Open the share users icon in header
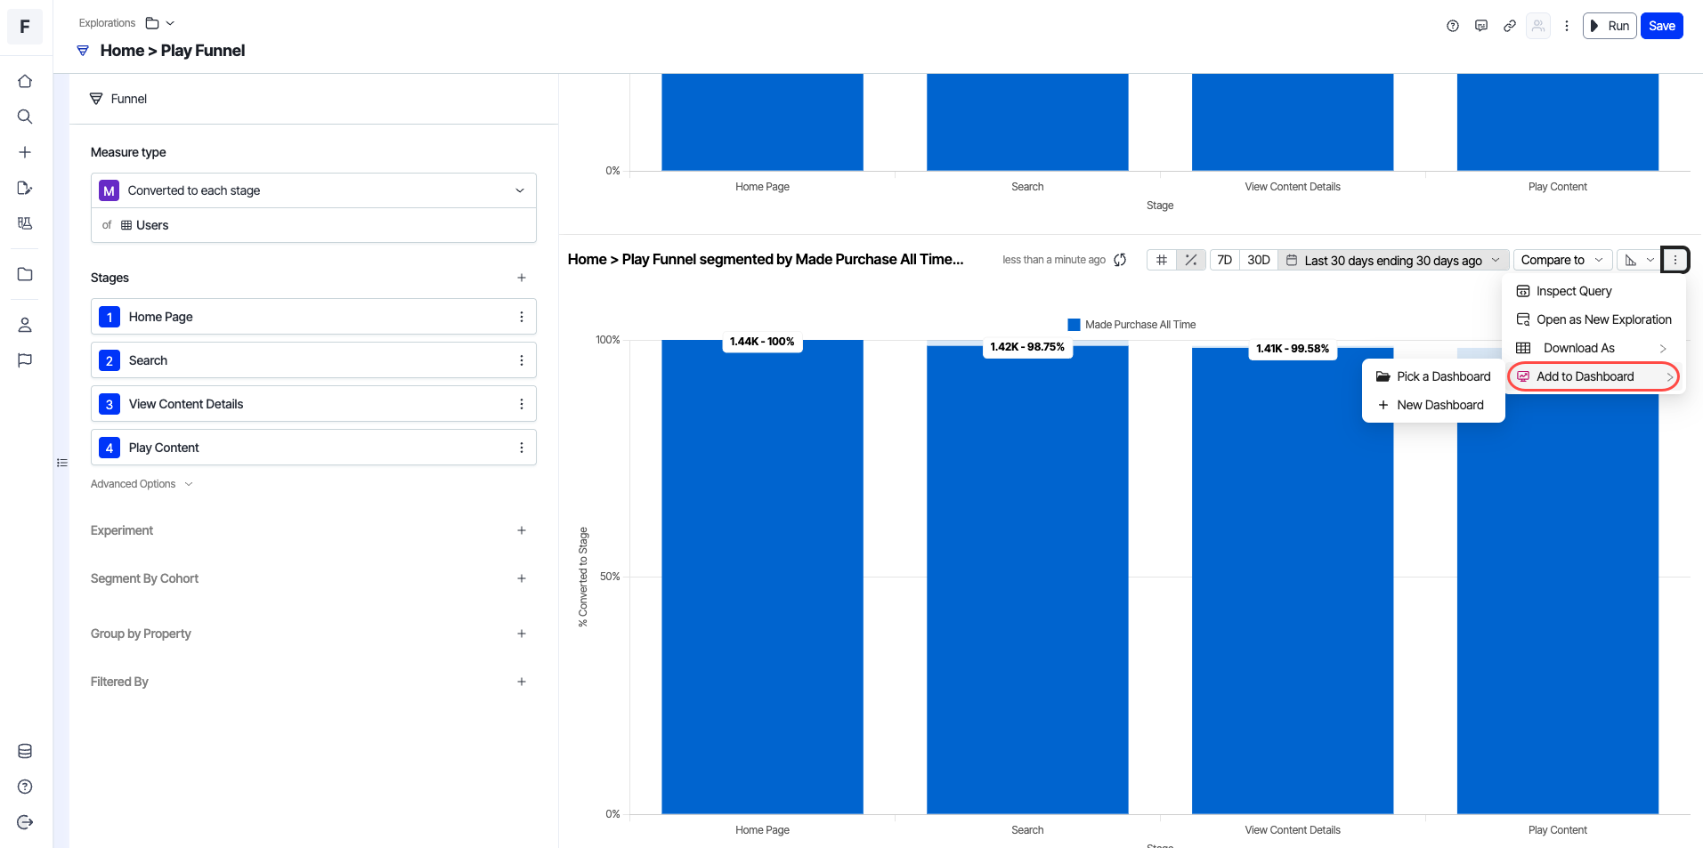 click(1538, 26)
